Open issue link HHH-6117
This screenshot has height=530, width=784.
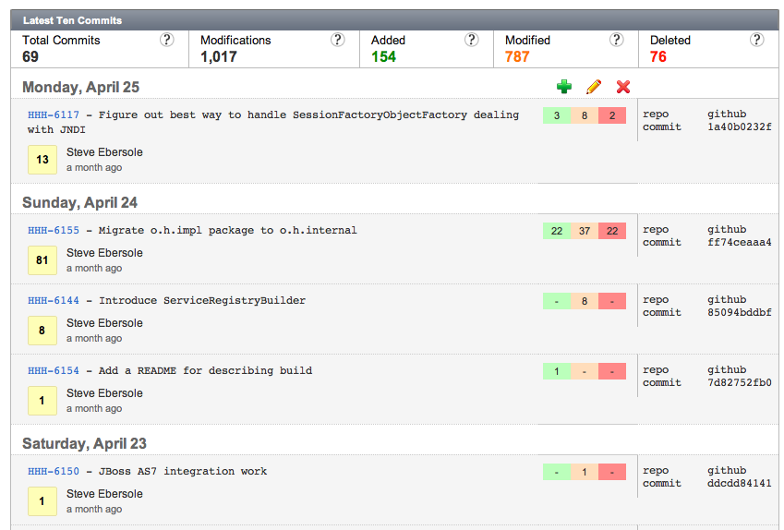(54, 115)
